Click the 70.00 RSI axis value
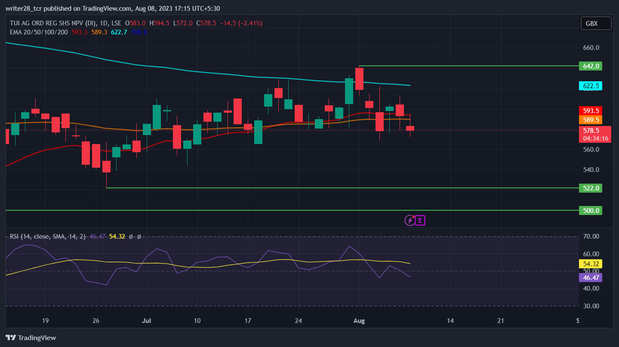Image resolution: width=619 pixels, height=347 pixels. coord(591,236)
